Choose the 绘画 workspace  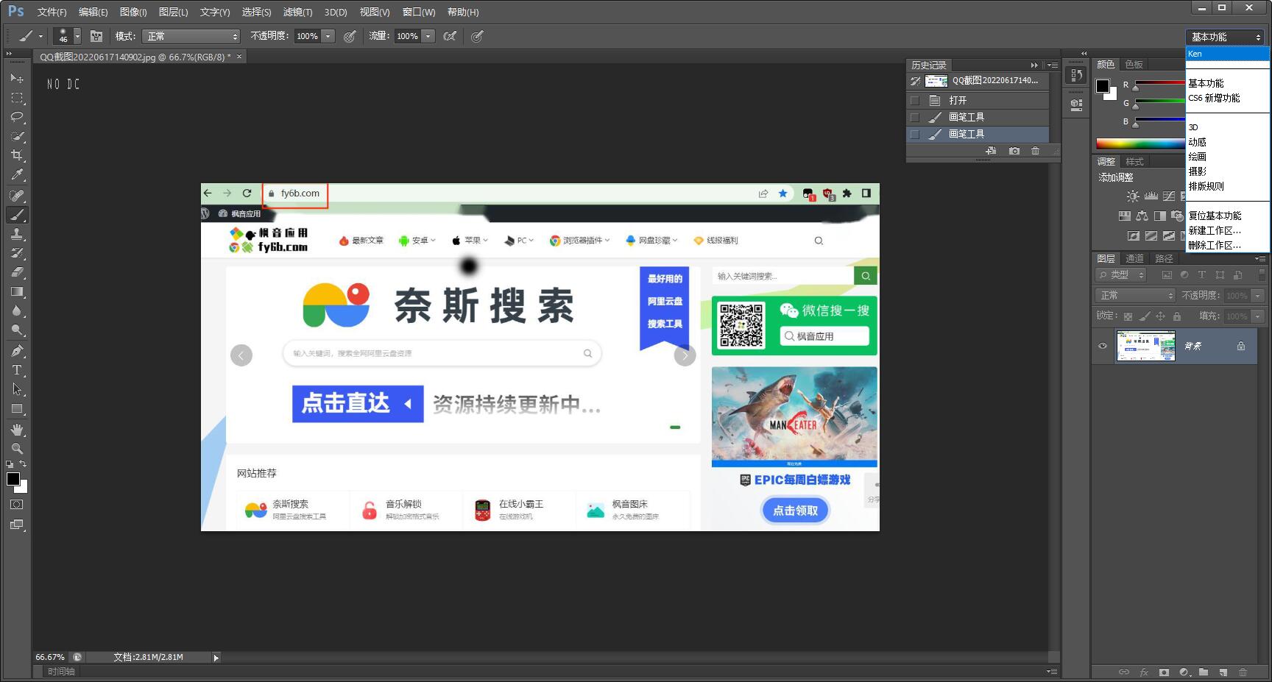click(1197, 157)
